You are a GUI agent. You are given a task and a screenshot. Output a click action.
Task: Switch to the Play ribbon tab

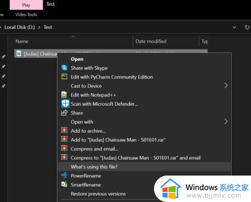coord(26,5)
